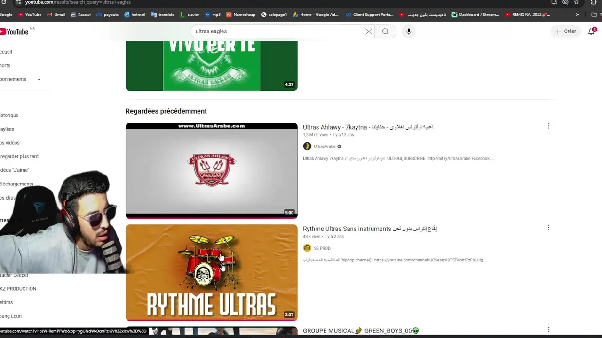Open the Dashboard / Stream... bookmark
This screenshot has height=338, width=602.
pos(475,15)
